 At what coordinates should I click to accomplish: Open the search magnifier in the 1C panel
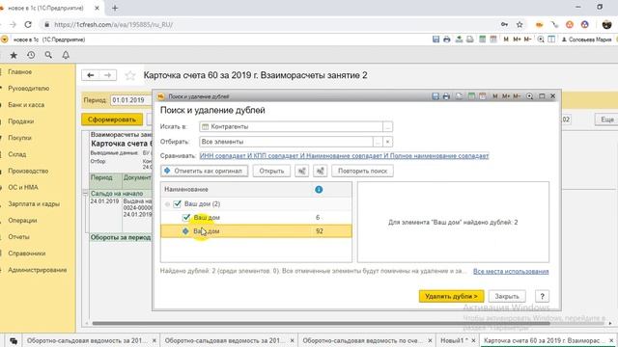click(48, 56)
